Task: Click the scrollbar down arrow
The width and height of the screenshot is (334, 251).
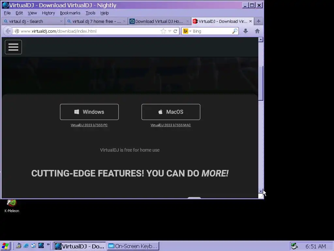Action: coord(261,191)
